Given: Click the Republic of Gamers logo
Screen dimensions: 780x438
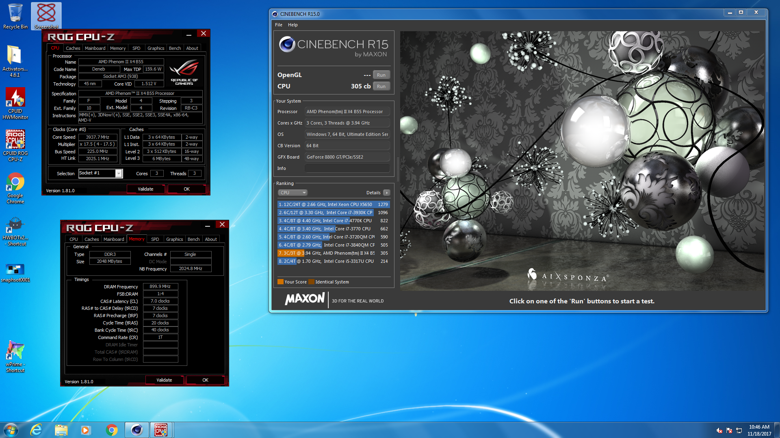Looking at the screenshot, I should pyautogui.click(x=184, y=72).
